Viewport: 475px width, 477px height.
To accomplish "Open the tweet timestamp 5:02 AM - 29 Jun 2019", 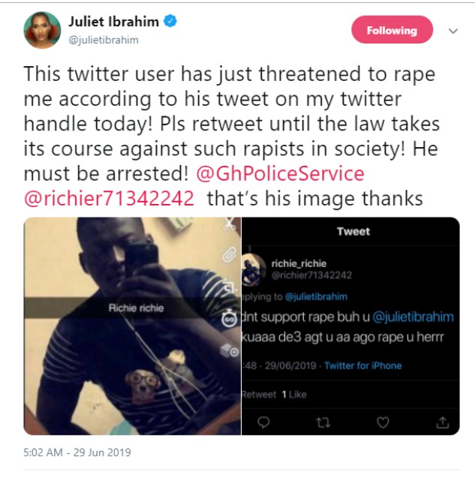I will pos(77,452).
